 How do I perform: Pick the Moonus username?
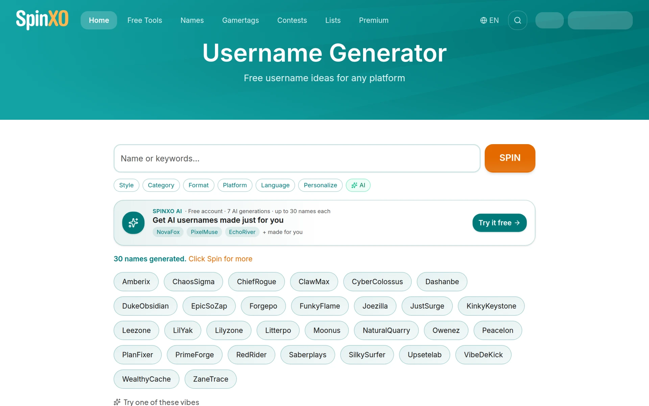tap(327, 330)
